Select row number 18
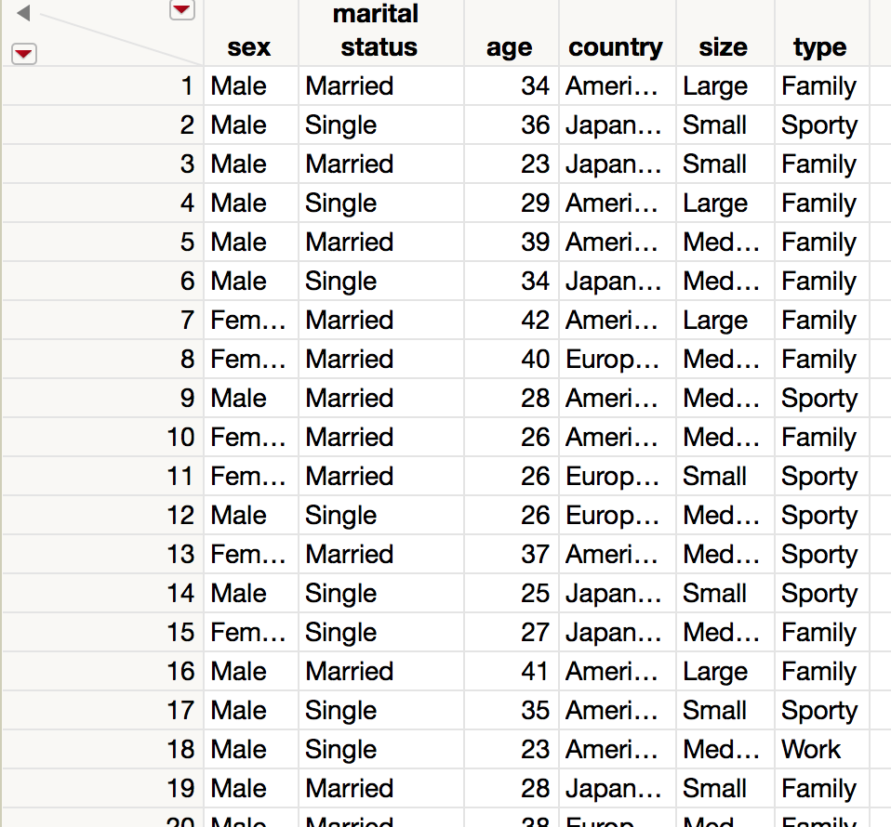Image resolution: width=891 pixels, height=827 pixels. [x=180, y=750]
